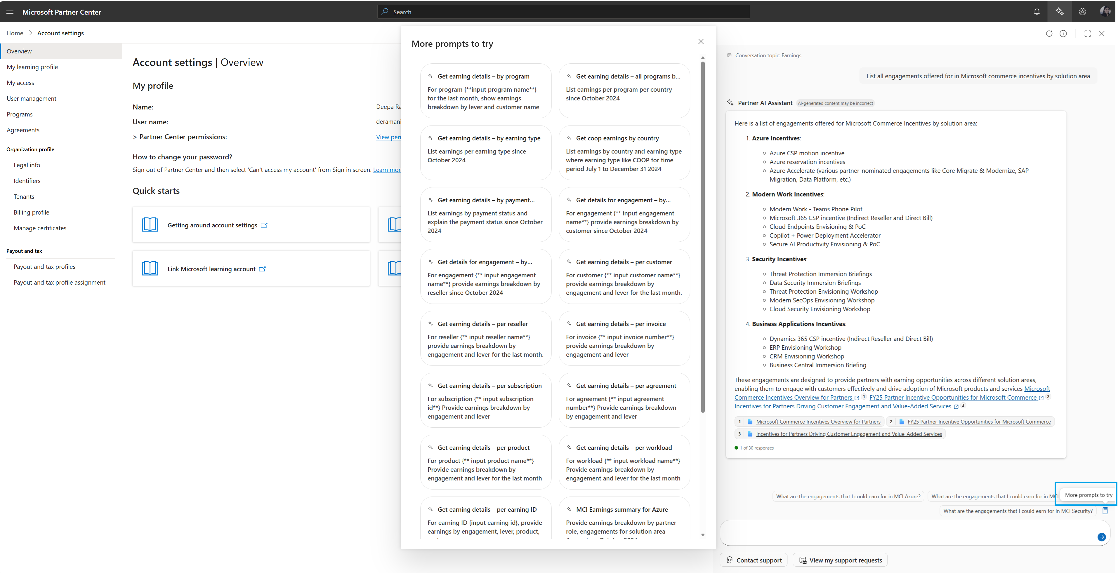Screen dimensions: 1118x573
Task: Choose 'Get coop earnings by country' prompt
Action: [x=624, y=153]
